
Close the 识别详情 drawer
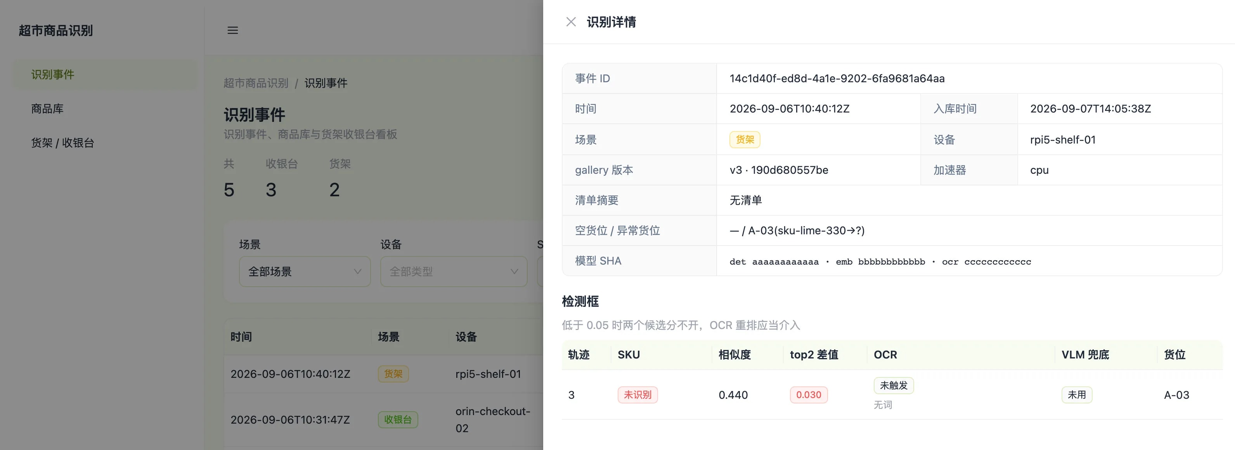coord(570,22)
